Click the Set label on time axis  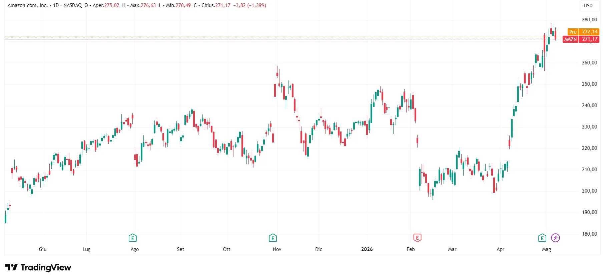pos(180,249)
